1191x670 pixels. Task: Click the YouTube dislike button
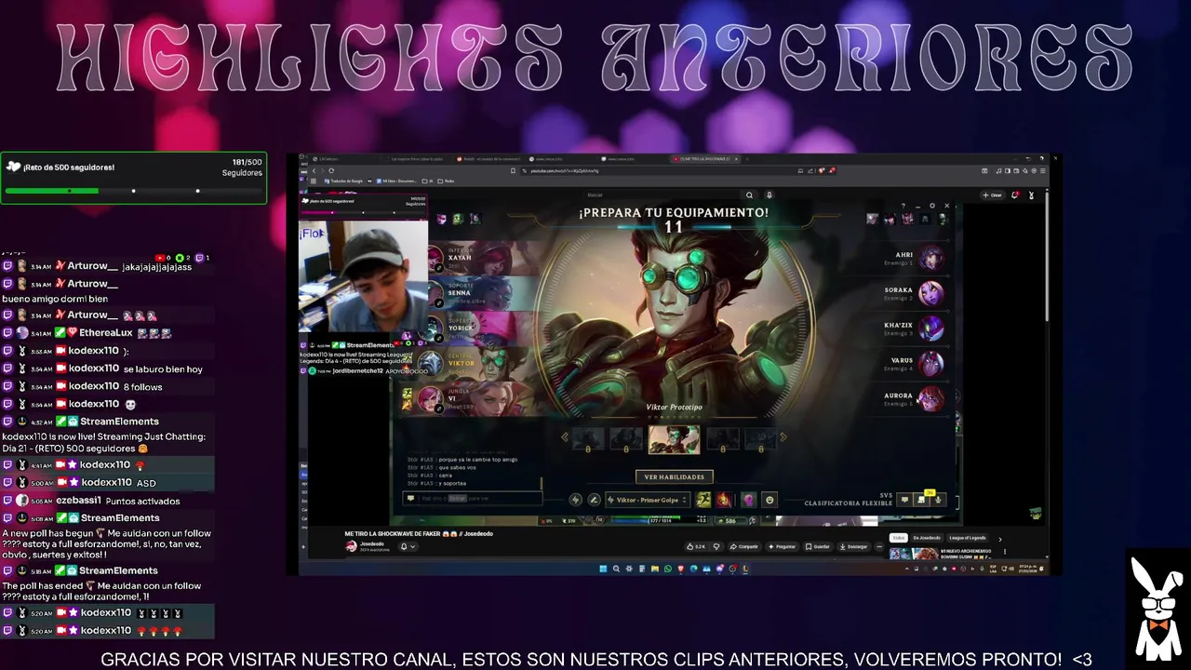pyautogui.click(x=716, y=546)
